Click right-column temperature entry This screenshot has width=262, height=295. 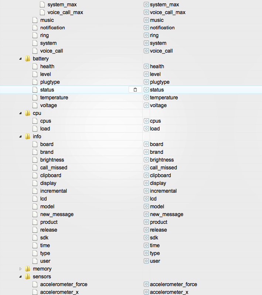click(164, 97)
